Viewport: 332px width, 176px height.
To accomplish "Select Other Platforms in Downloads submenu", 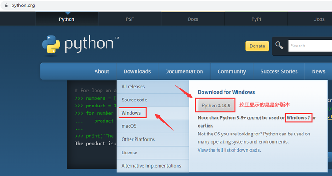I will coord(153,140).
